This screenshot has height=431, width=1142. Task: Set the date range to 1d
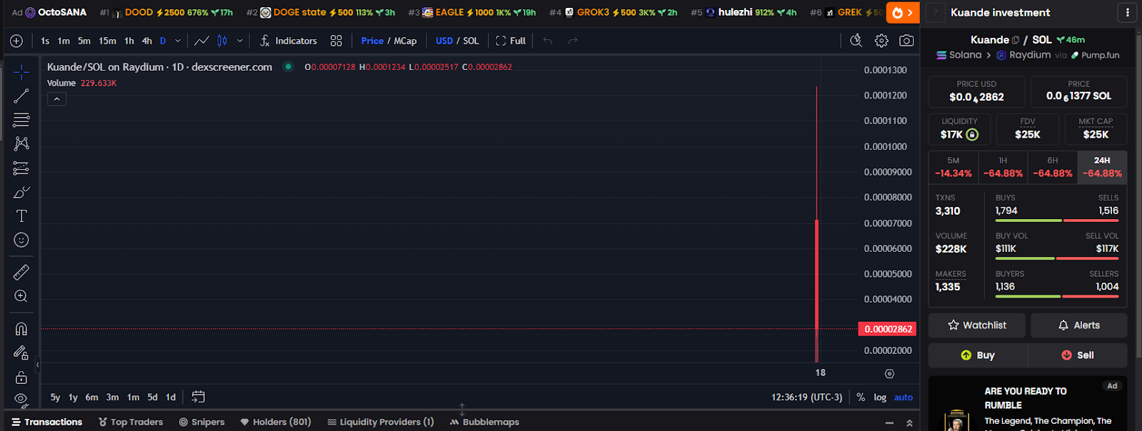(x=171, y=397)
